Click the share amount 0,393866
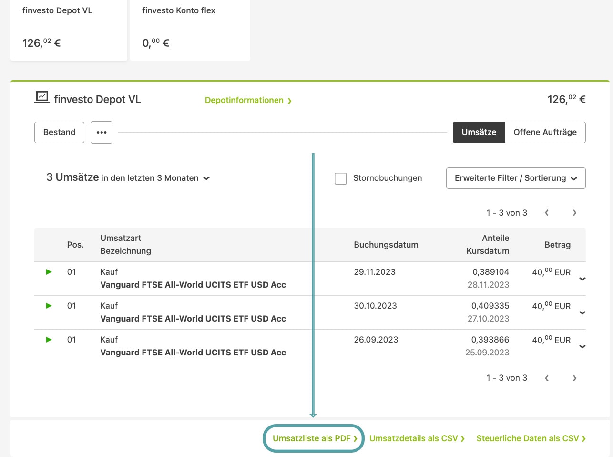The height and width of the screenshot is (457, 613). [x=490, y=340]
